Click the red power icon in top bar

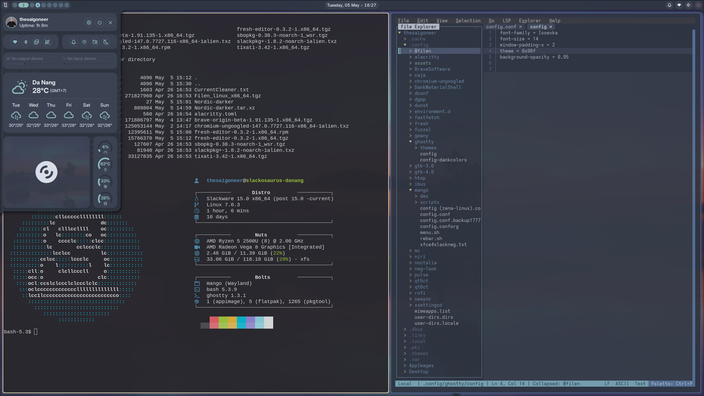698,5
